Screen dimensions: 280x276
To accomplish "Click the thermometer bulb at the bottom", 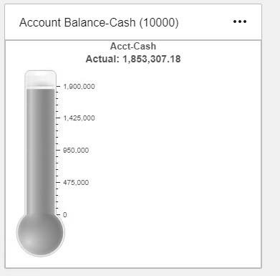I will tap(41, 232).
